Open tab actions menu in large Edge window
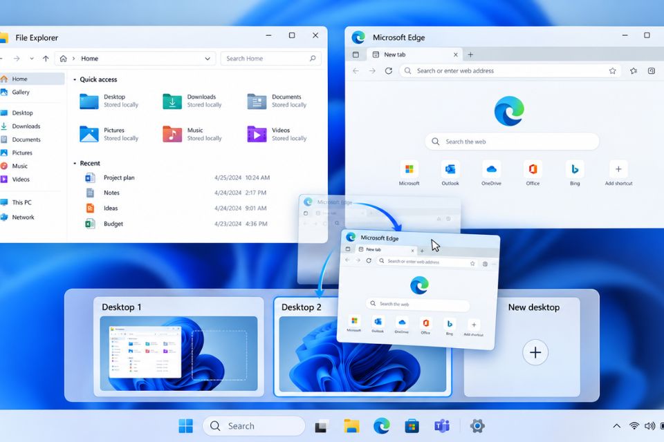 (x=356, y=55)
